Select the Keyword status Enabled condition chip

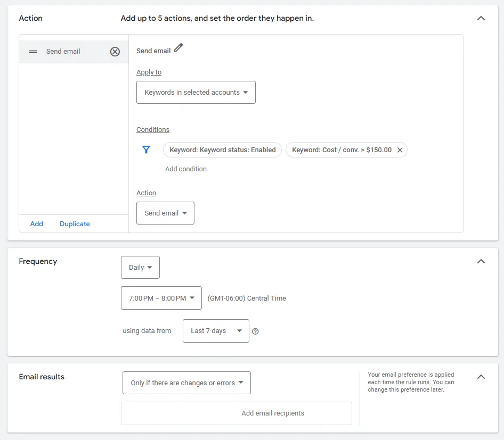222,150
